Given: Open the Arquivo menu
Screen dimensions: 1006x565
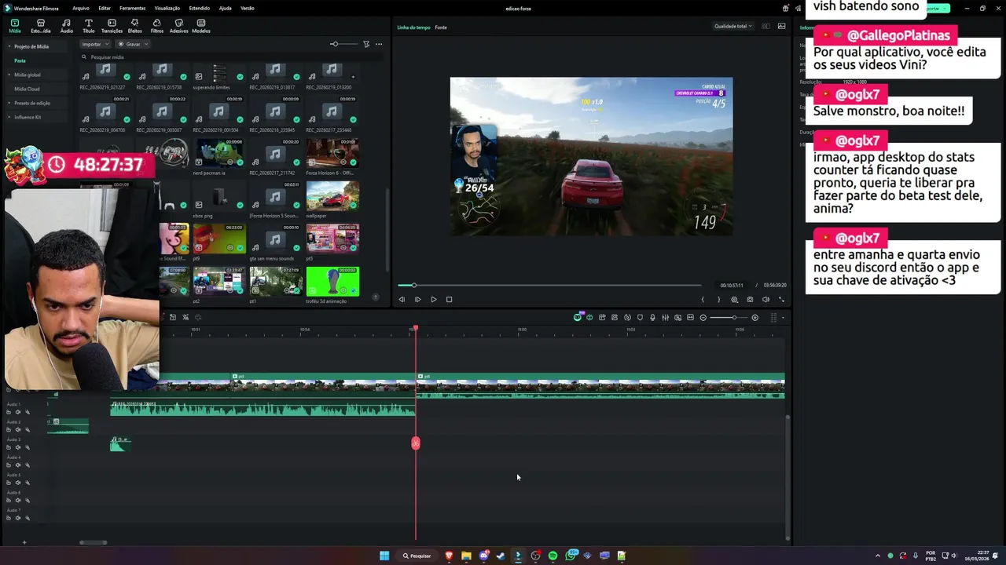Looking at the screenshot, I should 80,8.
